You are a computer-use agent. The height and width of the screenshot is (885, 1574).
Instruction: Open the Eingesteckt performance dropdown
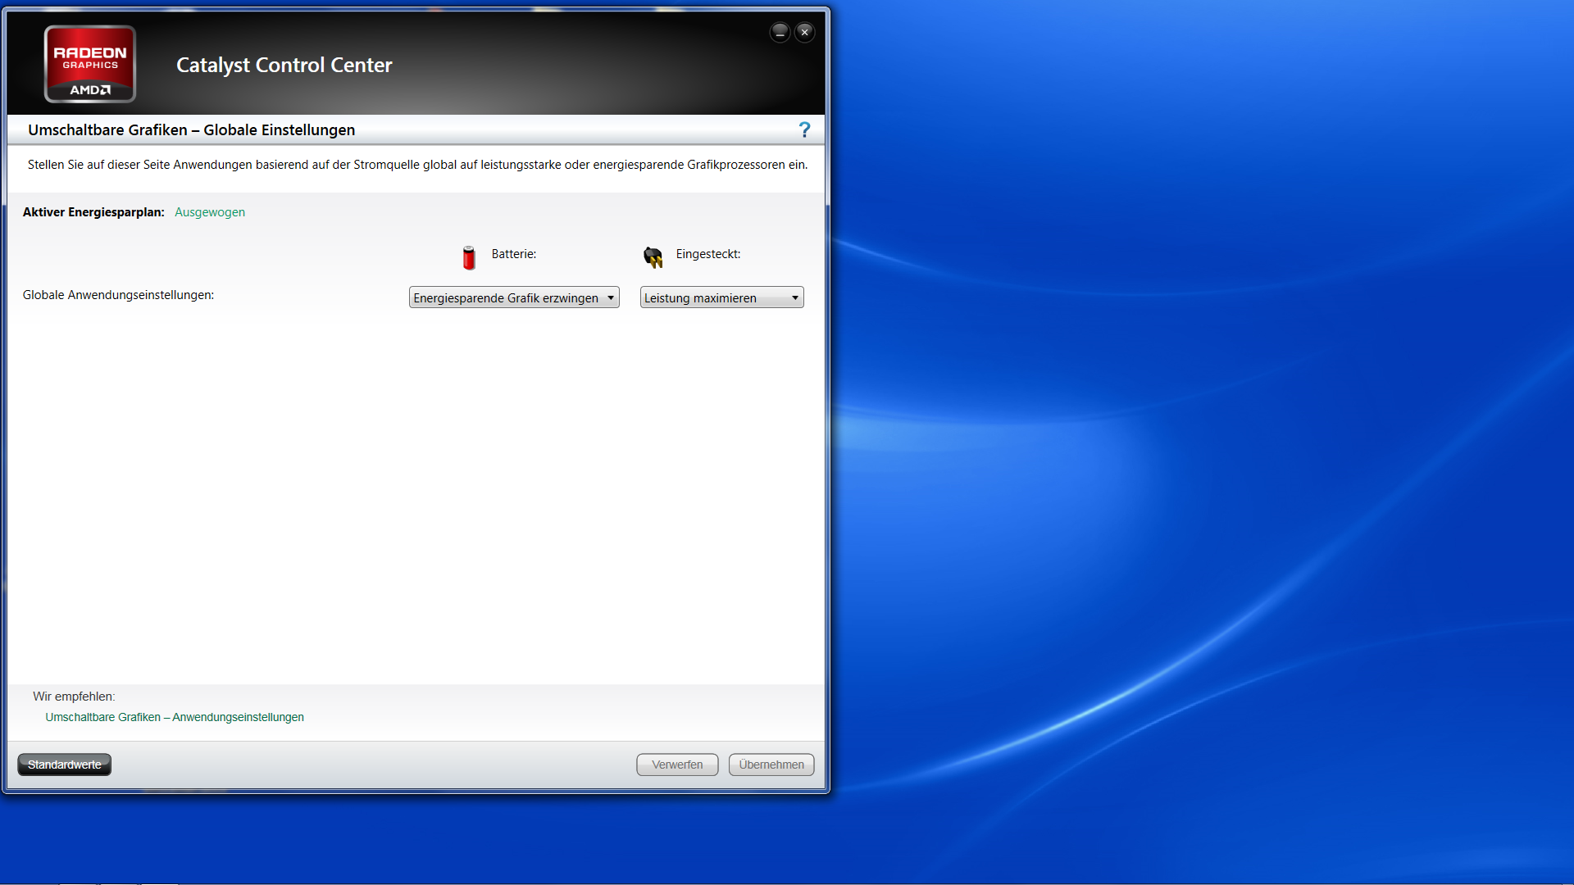click(x=721, y=297)
